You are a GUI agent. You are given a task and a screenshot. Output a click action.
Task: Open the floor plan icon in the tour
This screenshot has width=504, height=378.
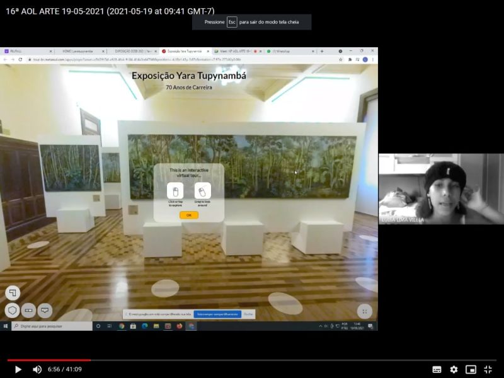tap(13, 292)
